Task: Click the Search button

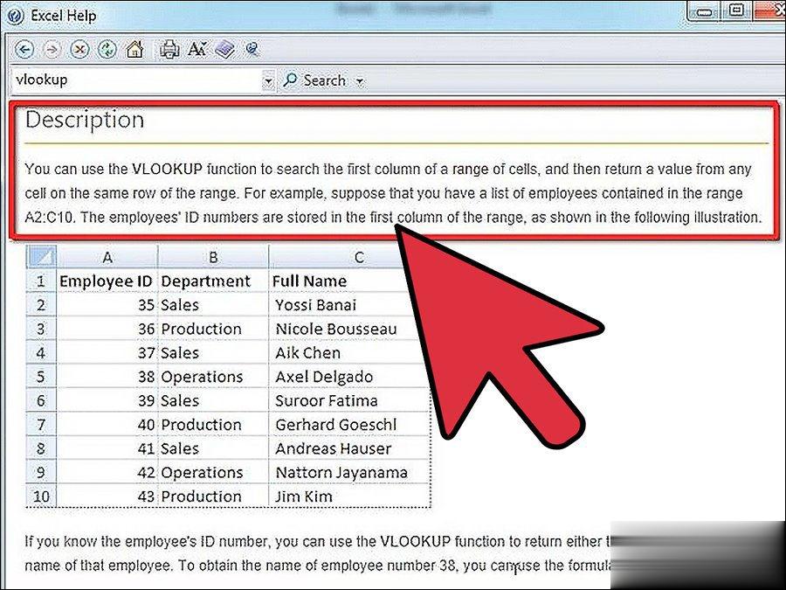Action: [x=314, y=80]
